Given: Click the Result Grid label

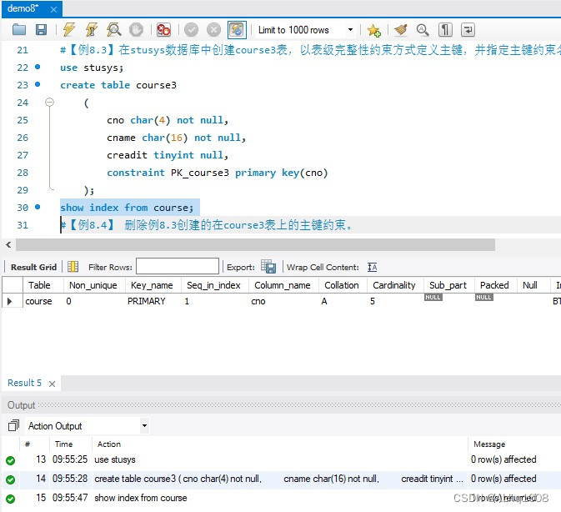Looking at the screenshot, I should pyautogui.click(x=33, y=268).
